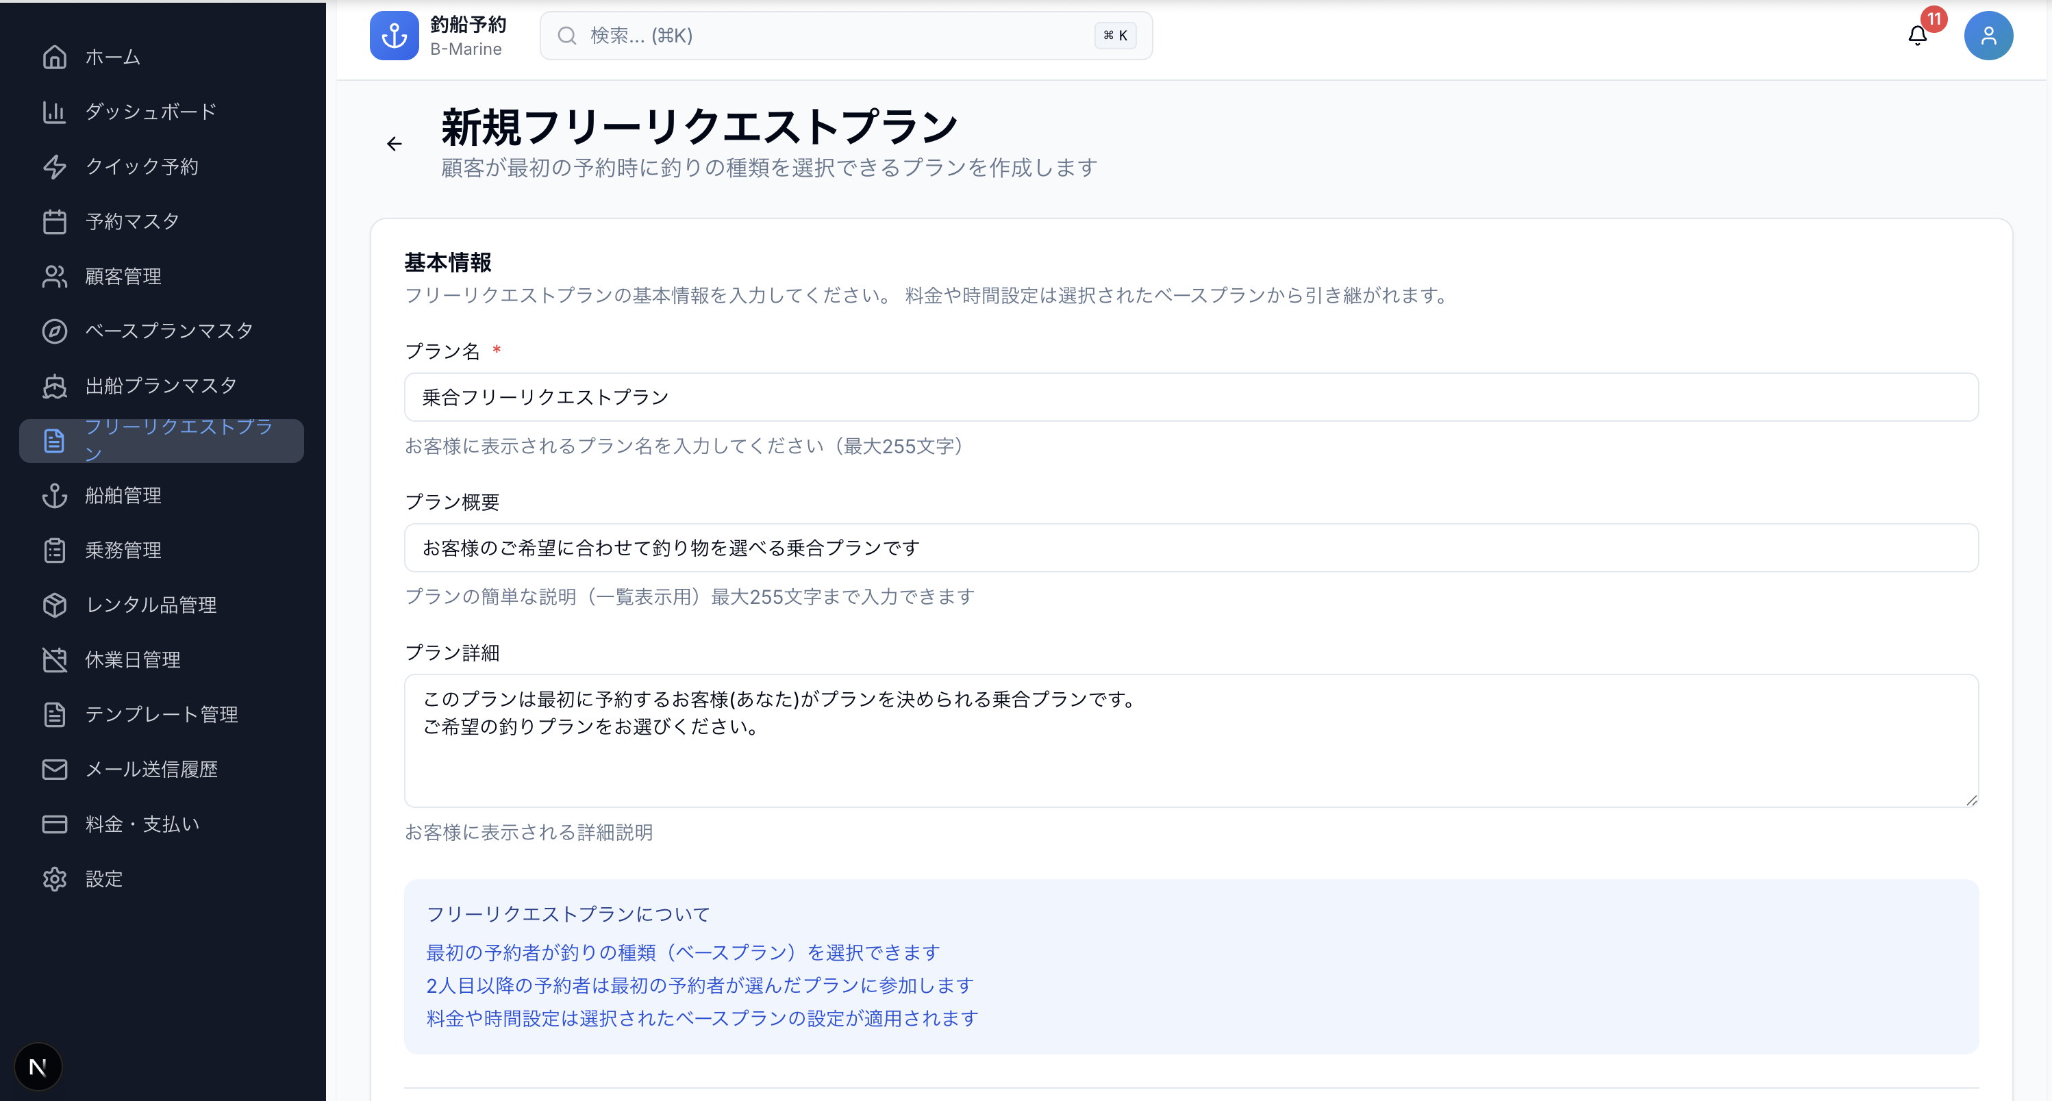
Task: Open 予約マスタ in the sidebar
Action: click(x=132, y=221)
